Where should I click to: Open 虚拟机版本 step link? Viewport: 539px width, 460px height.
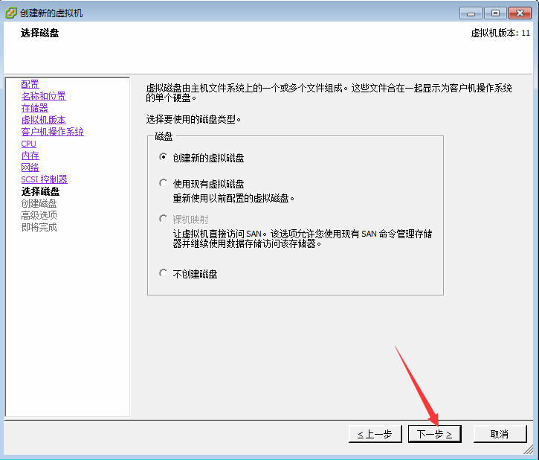click(43, 120)
